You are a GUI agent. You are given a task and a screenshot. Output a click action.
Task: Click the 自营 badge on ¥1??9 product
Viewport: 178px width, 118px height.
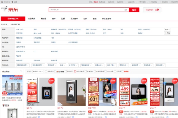(x=90, y=112)
